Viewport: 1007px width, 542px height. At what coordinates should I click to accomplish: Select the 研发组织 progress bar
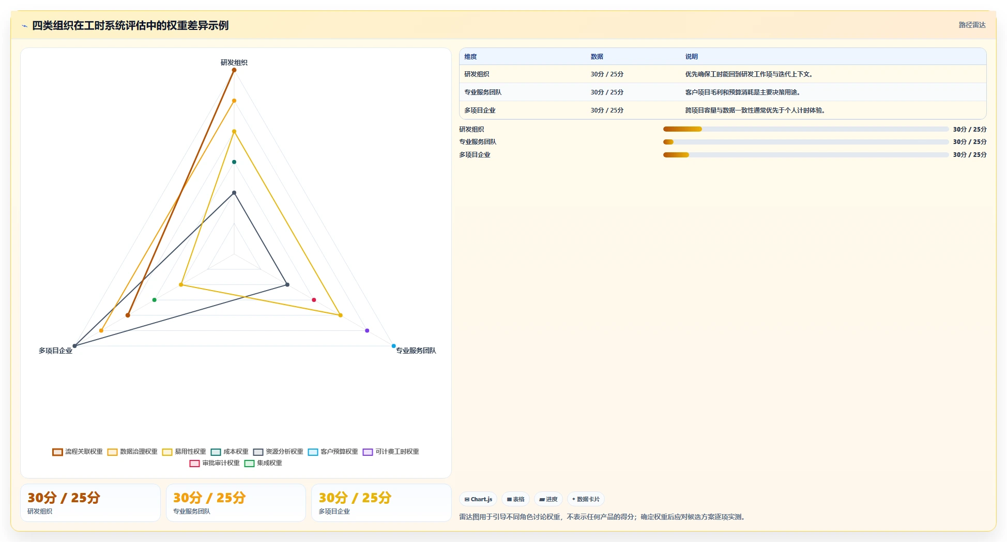click(x=806, y=129)
